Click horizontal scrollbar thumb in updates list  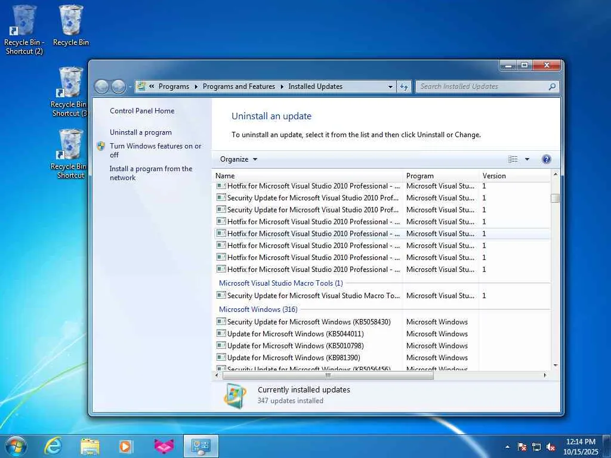(x=328, y=375)
